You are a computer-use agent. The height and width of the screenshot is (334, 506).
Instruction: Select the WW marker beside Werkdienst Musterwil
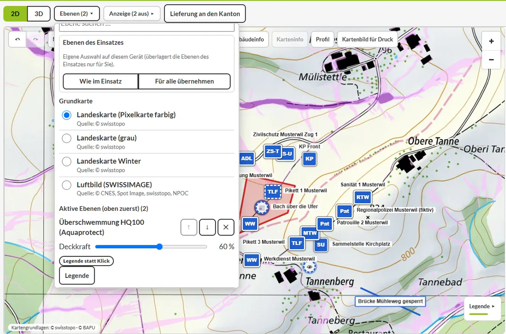point(252,260)
